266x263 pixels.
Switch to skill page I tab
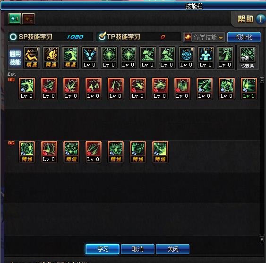tap(15, 19)
